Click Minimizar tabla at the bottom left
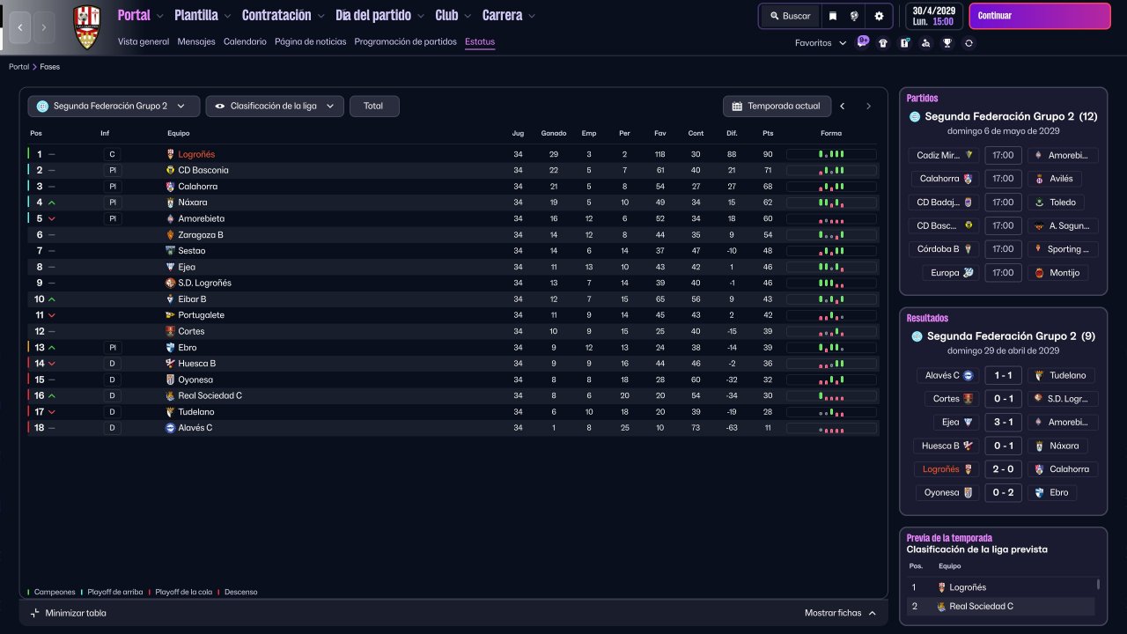This screenshot has width=1127, height=634. click(x=69, y=613)
